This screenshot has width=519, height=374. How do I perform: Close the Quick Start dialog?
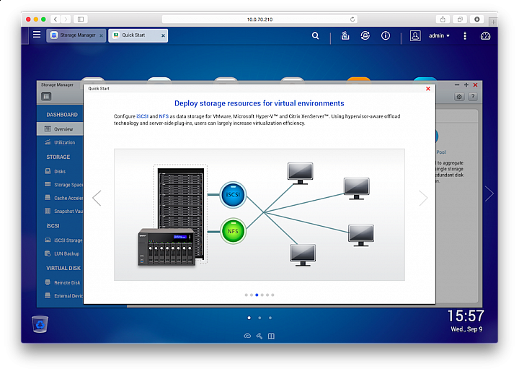428,89
